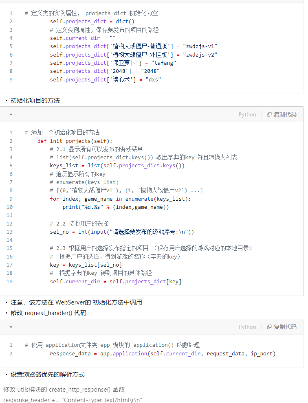Click line 'keys_list = list(self.projects_dict.keys())'

[x=117, y=166]
